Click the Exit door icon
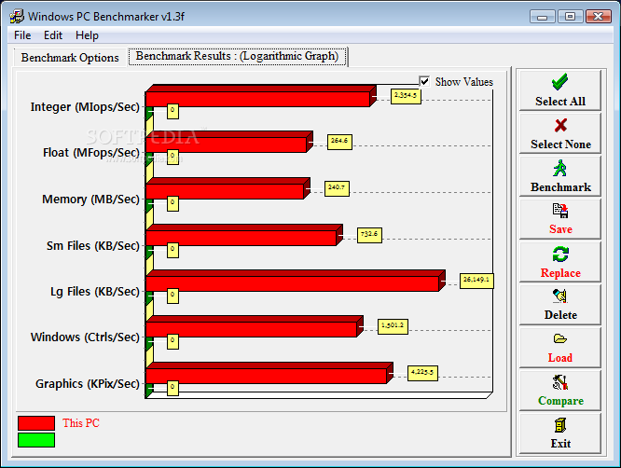Screen dimensions: 621x468 click(x=560, y=426)
